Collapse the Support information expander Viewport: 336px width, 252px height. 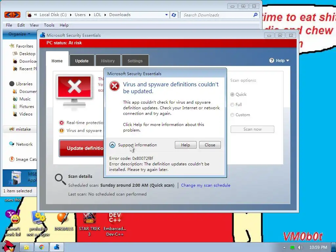[112, 145]
